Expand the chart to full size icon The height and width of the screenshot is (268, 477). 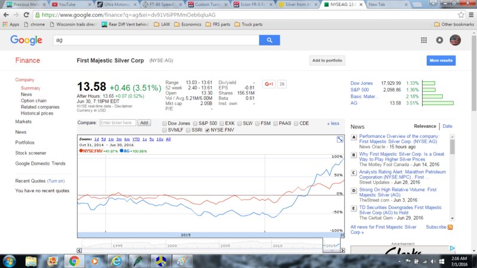coord(340,139)
